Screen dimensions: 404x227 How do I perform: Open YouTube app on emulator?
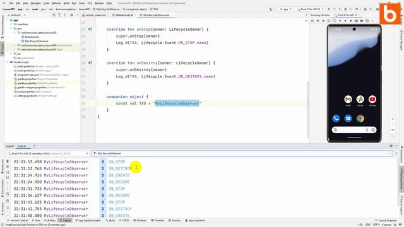click(372, 100)
